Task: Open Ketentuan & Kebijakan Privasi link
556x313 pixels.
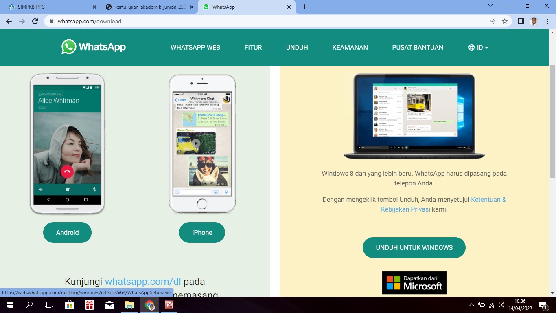Action: click(x=444, y=205)
